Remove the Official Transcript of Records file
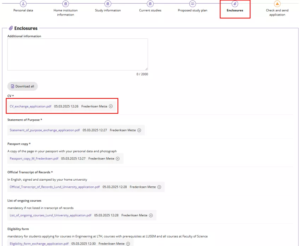Image resolution: width=300 pixels, height=246 pixels. pos(159,187)
